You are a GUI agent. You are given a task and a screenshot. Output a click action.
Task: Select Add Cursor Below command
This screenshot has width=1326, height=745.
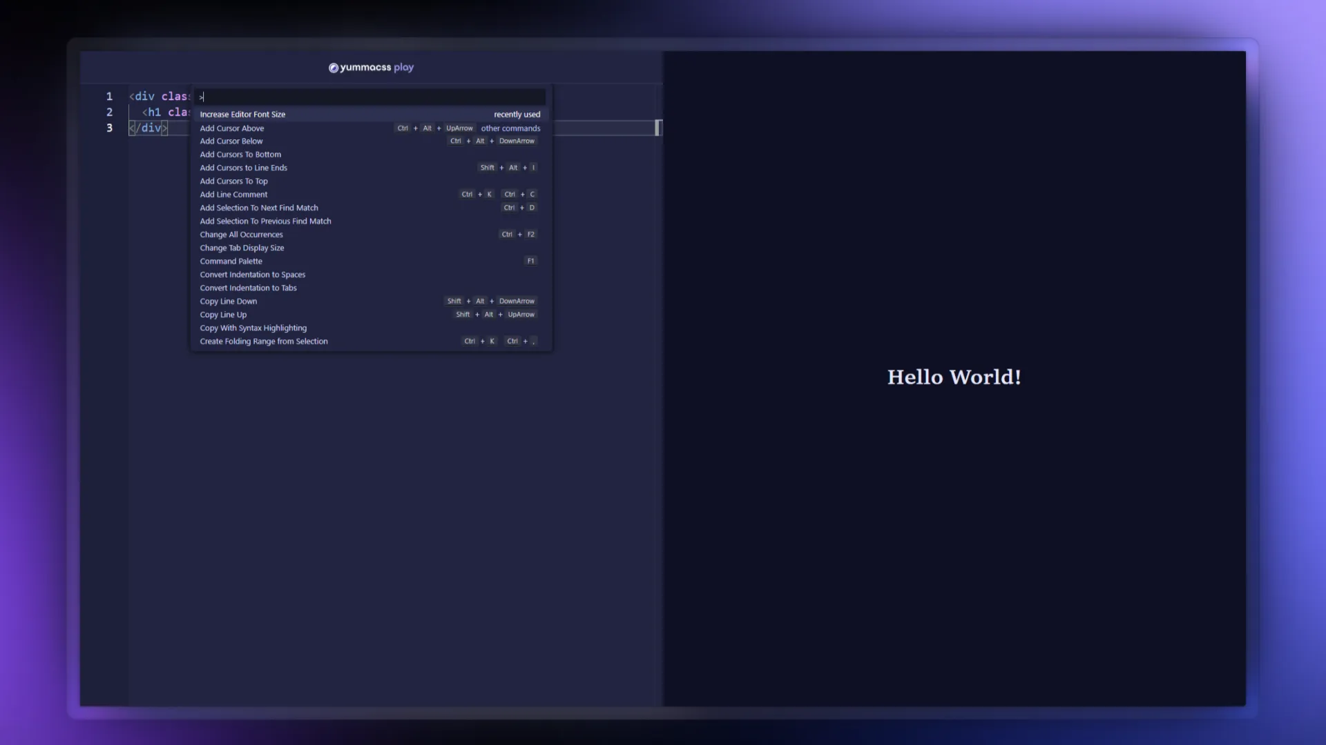[372, 141]
